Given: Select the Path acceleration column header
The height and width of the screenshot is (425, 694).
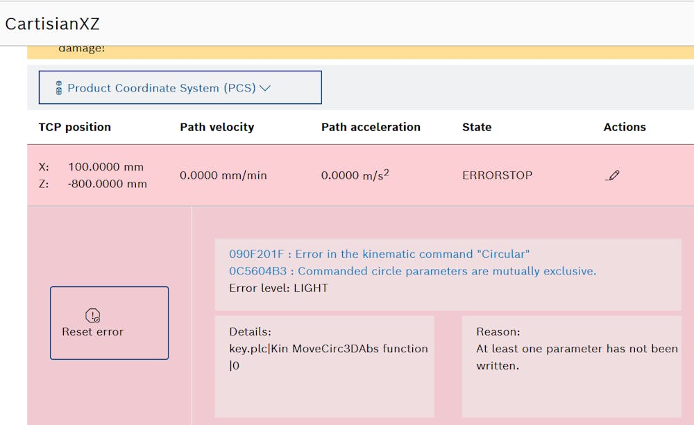Looking at the screenshot, I should [371, 127].
